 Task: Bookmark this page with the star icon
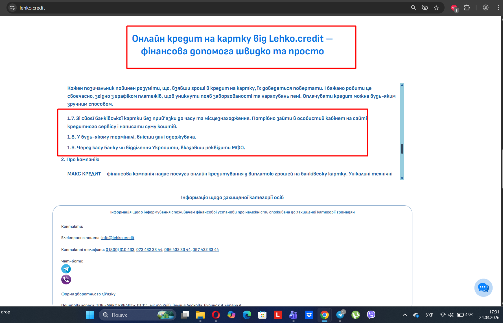[x=436, y=8]
